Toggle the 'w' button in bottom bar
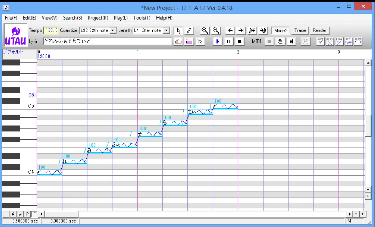The width and height of the screenshot is (375, 227). (x=20, y=214)
